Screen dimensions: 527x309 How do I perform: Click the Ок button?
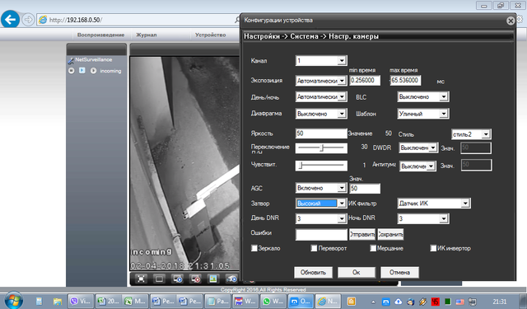[x=357, y=273]
